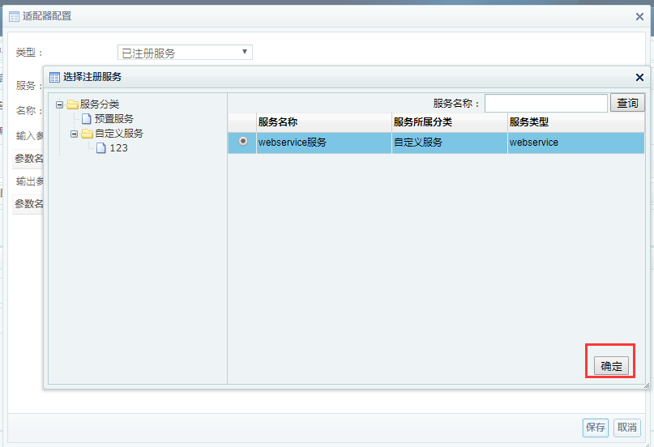Close the 选择注册服务 dialog
This screenshot has height=447, width=654.
639,77
